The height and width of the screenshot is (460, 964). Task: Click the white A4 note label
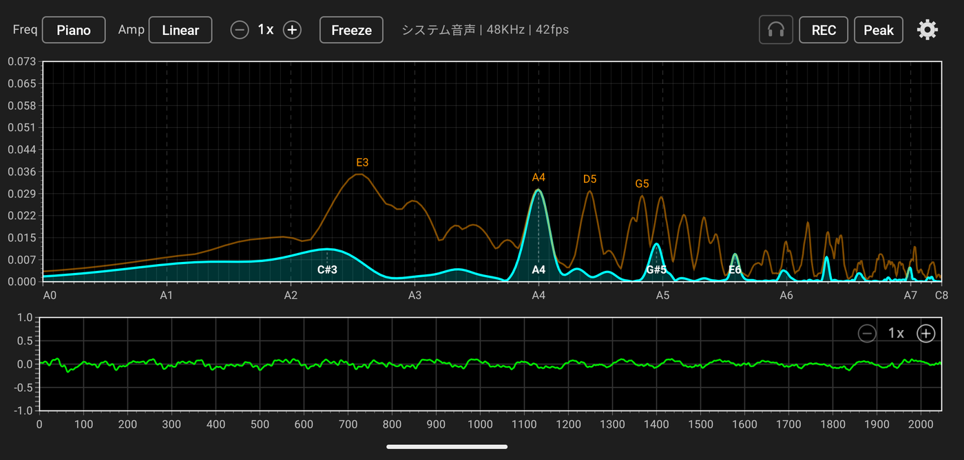click(x=538, y=270)
